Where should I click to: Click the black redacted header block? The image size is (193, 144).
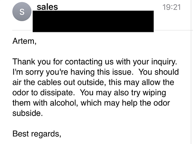pyautogui.click(x=93, y=21)
